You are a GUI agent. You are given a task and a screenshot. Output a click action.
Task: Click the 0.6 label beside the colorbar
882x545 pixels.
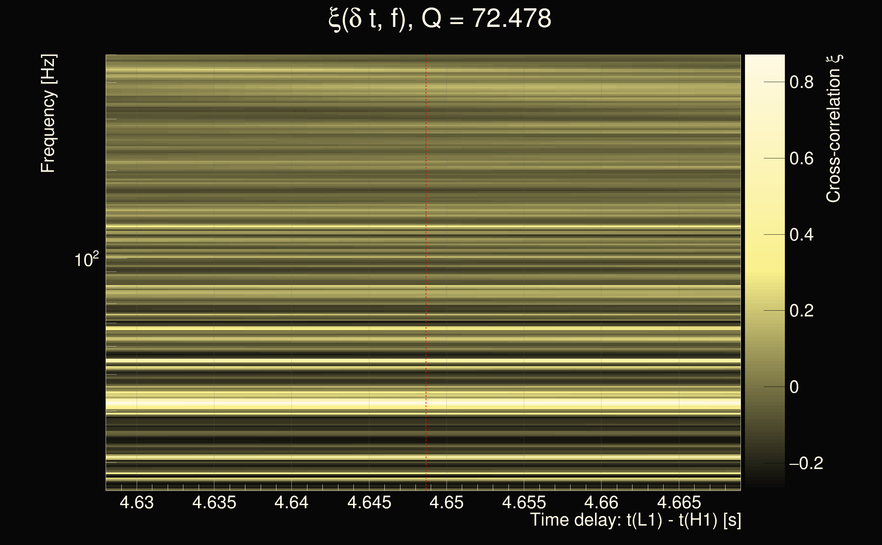(x=801, y=159)
